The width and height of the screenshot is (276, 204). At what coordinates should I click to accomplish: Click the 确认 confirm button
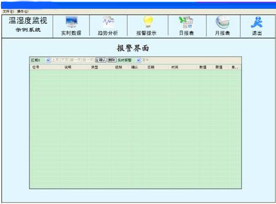(x=101, y=60)
